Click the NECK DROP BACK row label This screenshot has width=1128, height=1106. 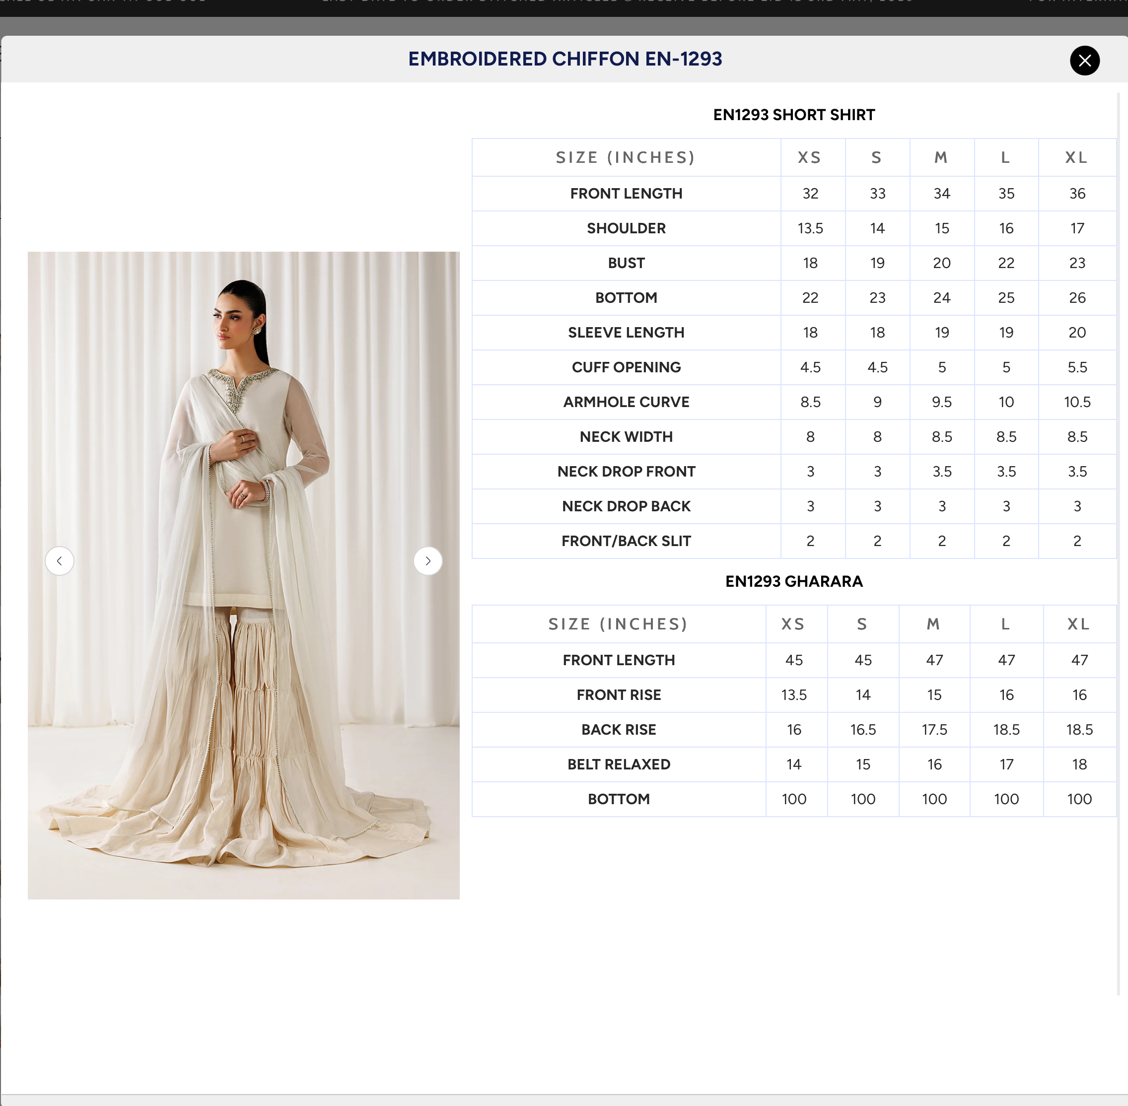(x=626, y=506)
